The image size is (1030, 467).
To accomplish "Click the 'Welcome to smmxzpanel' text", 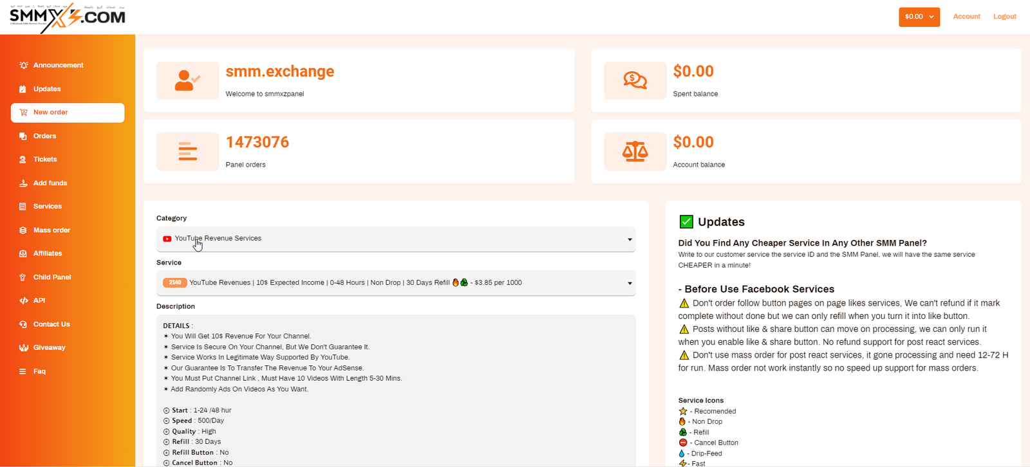I will [265, 94].
